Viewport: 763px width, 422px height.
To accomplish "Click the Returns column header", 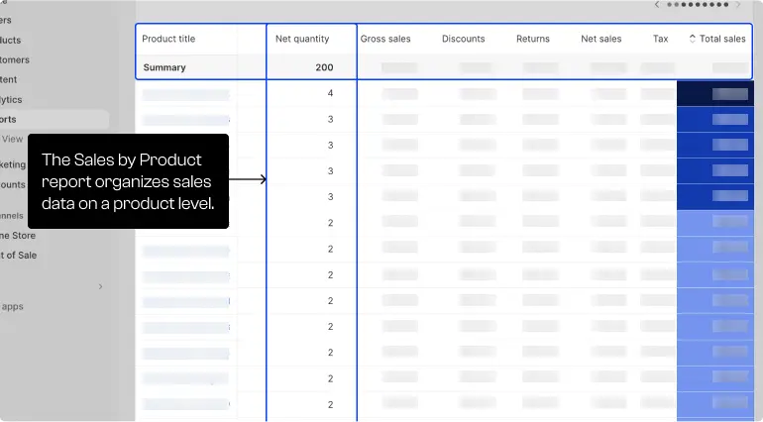I will pos(533,39).
